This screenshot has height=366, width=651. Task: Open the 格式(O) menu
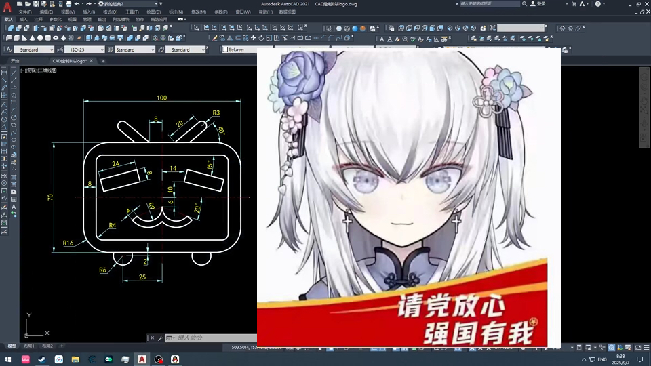coord(110,12)
